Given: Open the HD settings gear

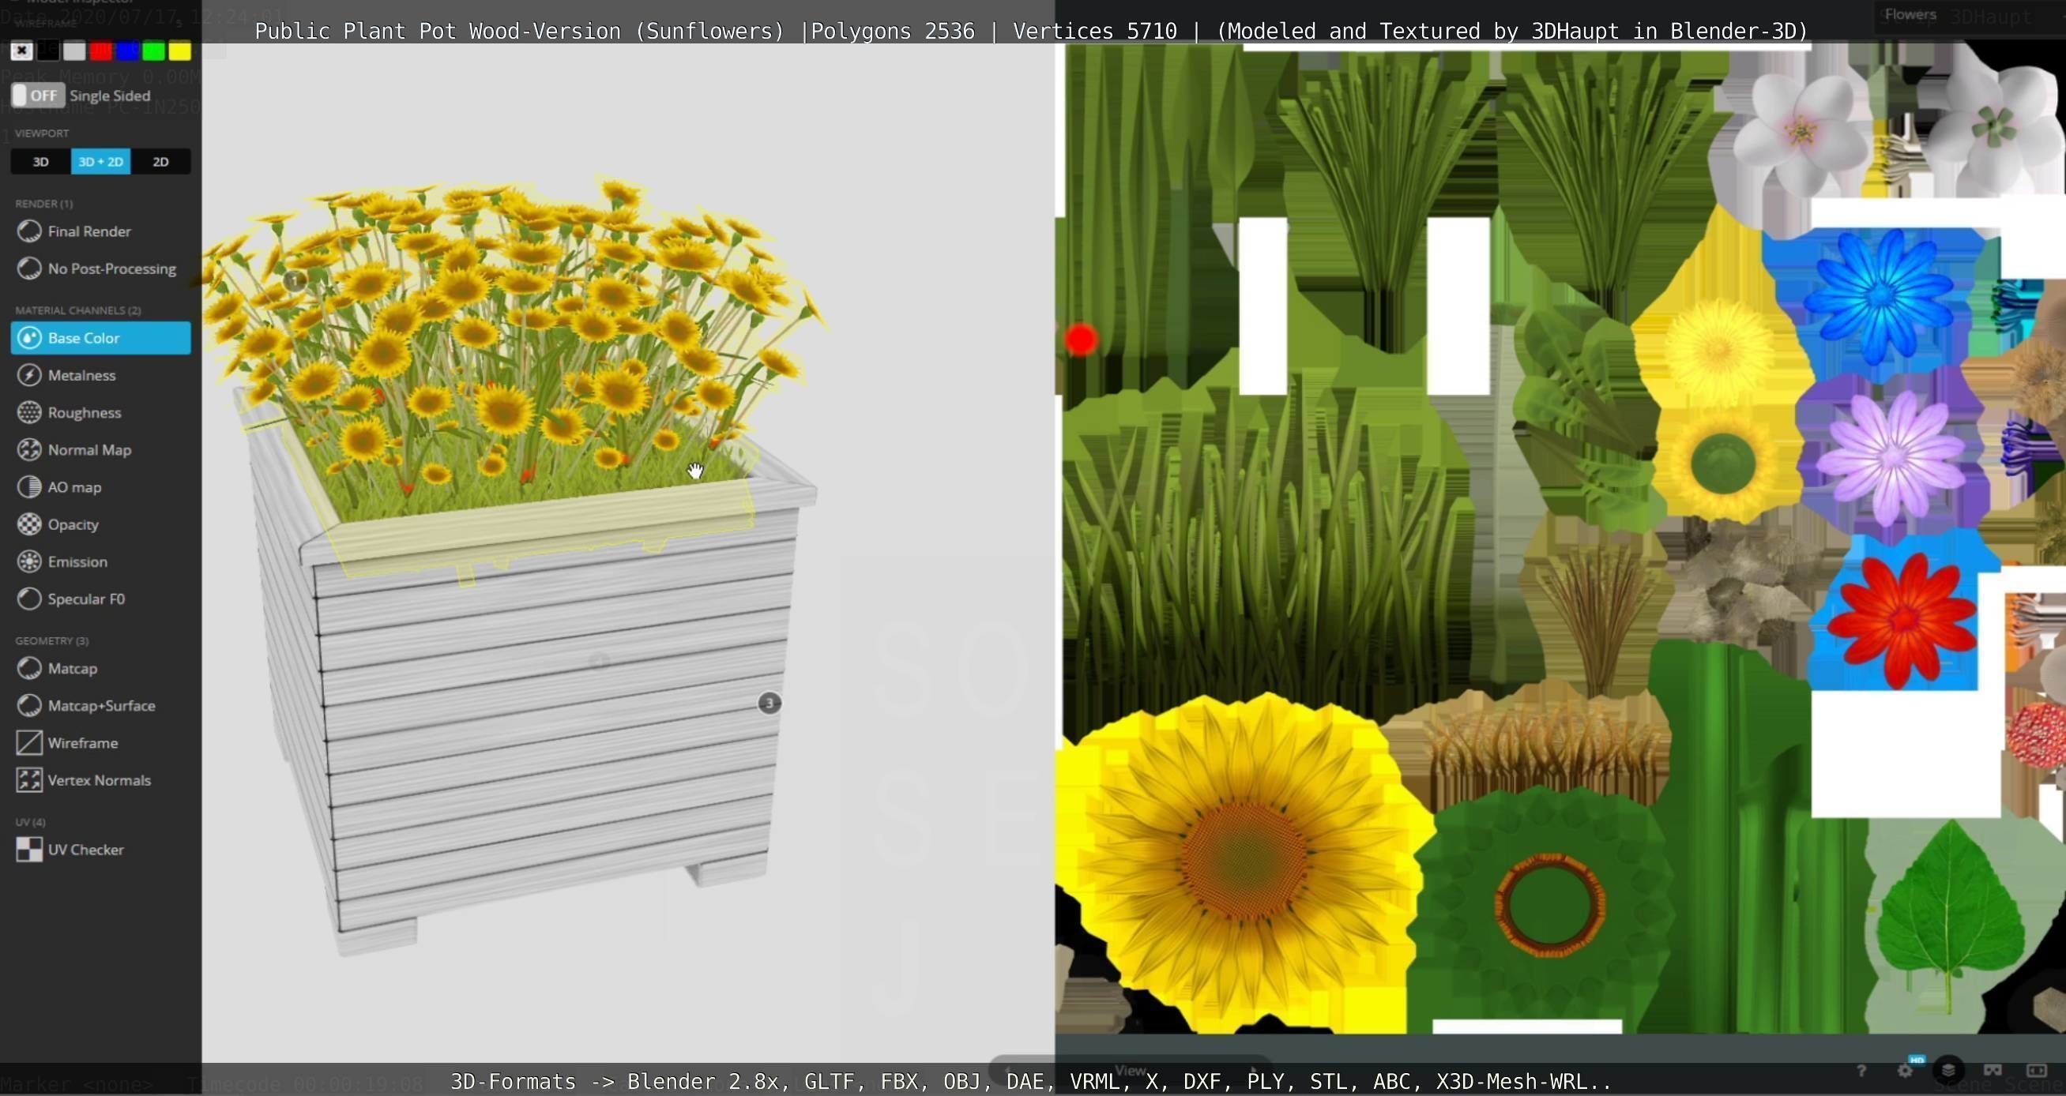Looking at the screenshot, I should point(1906,1071).
